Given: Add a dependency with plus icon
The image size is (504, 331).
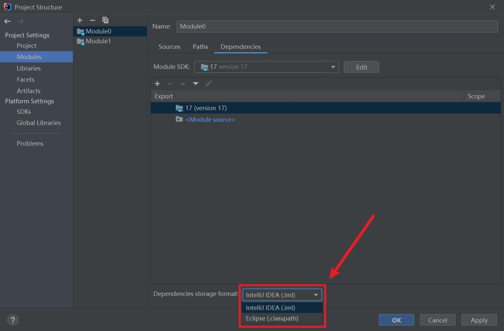Looking at the screenshot, I should 157,84.
